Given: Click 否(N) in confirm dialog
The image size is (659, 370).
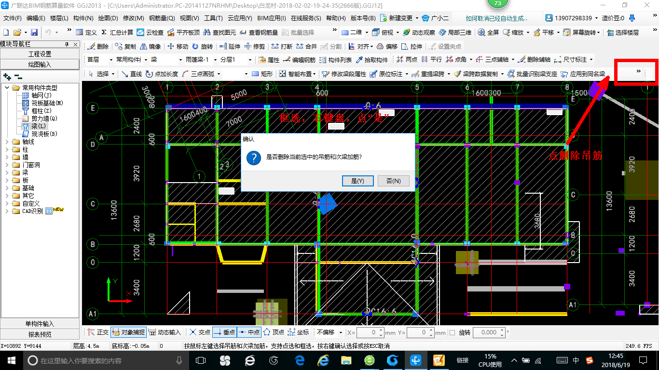Looking at the screenshot, I should [x=394, y=181].
